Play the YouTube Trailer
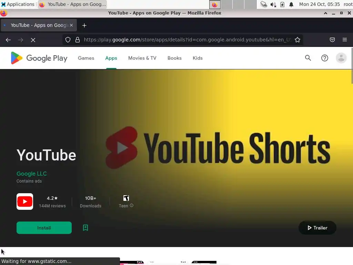 point(317,228)
